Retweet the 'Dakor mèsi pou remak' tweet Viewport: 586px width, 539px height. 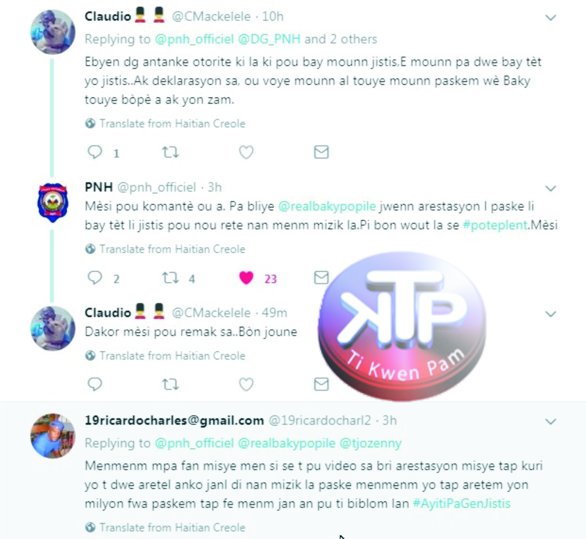(x=171, y=384)
